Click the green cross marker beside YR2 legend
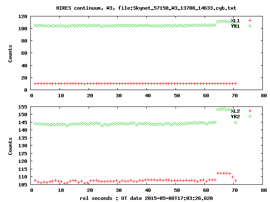 pyautogui.click(x=250, y=117)
